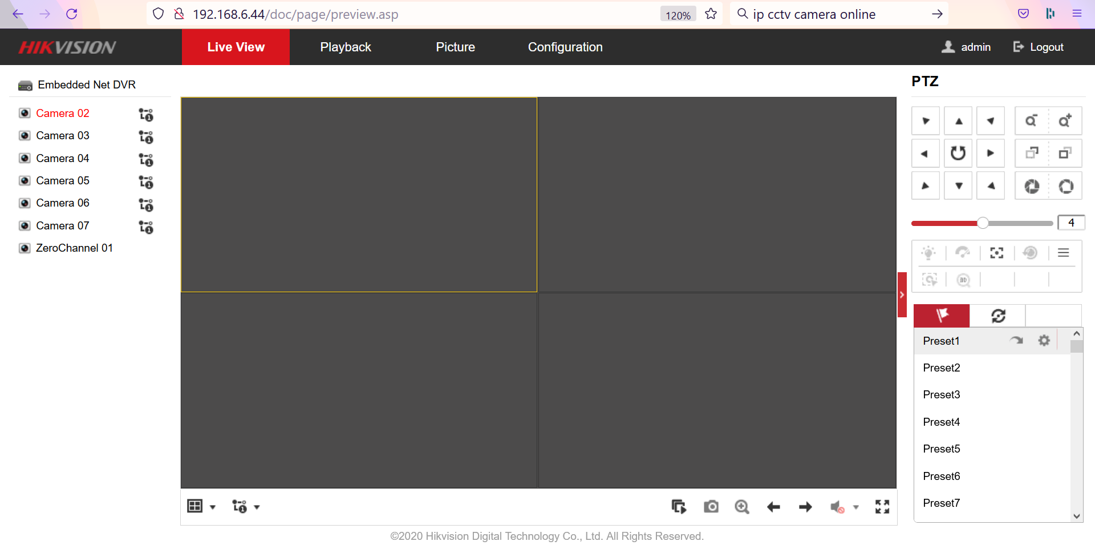Expand the audio volume dropdown arrow
The image size is (1095, 549).
point(855,507)
